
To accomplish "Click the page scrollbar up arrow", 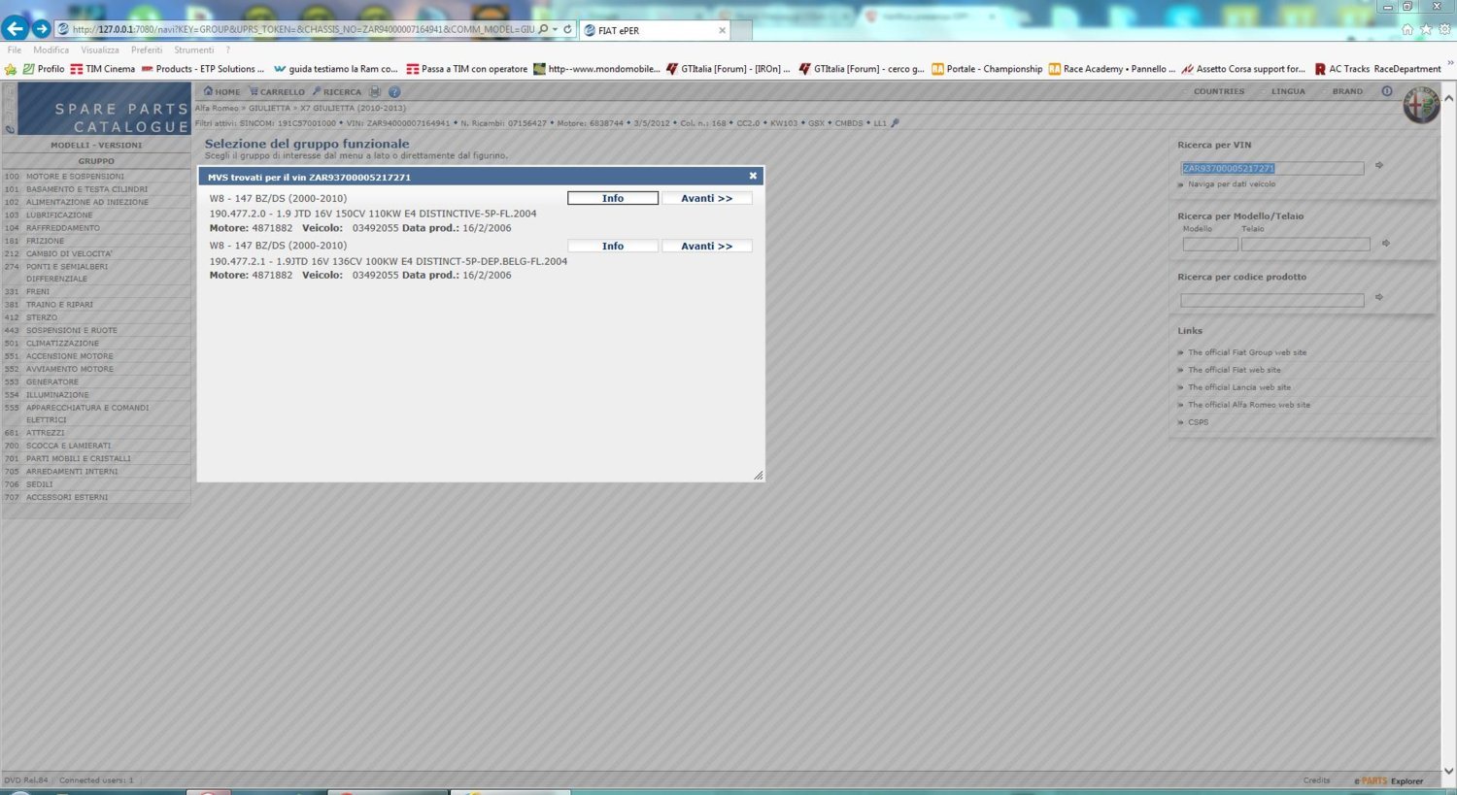I will click(x=1448, y=98).
